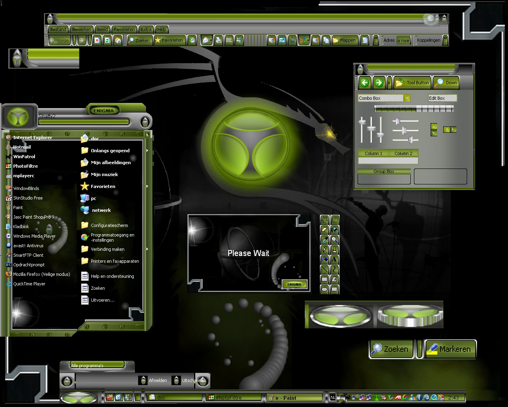Screen dimensions: 508x407
Task: Click the Messenger people icon in Explorer toolbar
Action: [239, 40]
